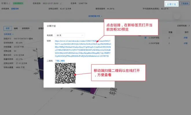Click the 下载二维码 link
The width and height of the screenshot is (191, 115).
60,61
